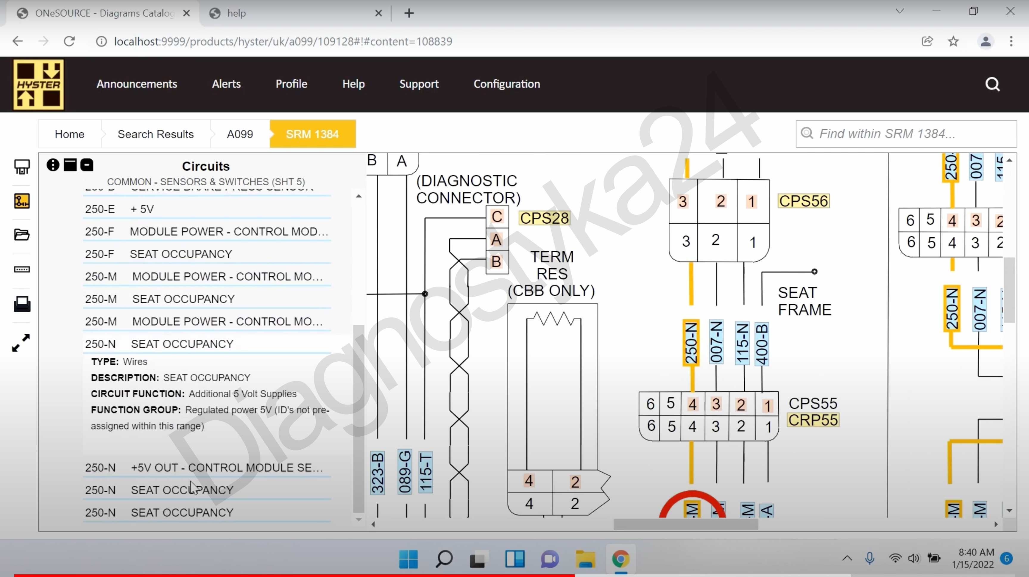Image resolution: width=1029 pixels, height=577 pixels.
Task: Click the Home breadcrumb button
Action: [x=69, y=134]
